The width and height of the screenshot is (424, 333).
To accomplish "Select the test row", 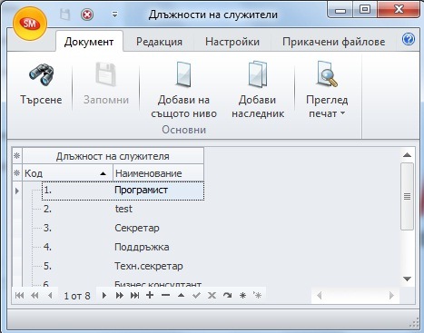I will (x=123, y=209).
